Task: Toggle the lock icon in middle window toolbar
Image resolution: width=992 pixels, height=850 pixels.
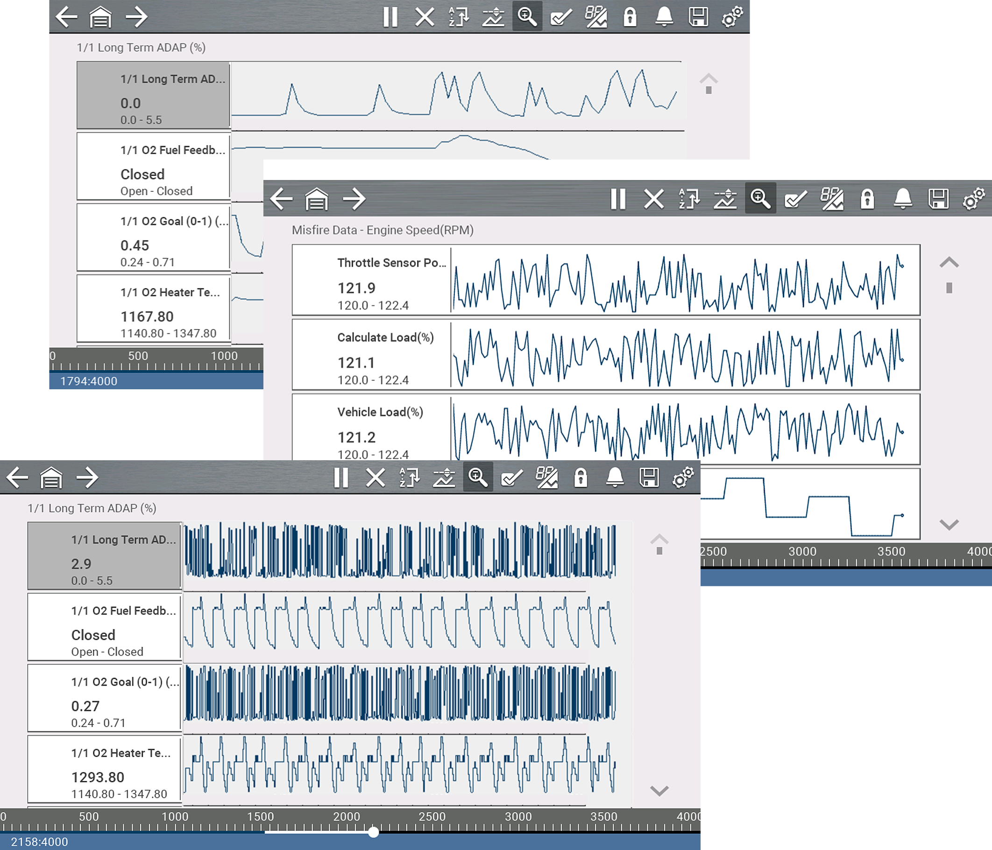Action: (867, 199)
